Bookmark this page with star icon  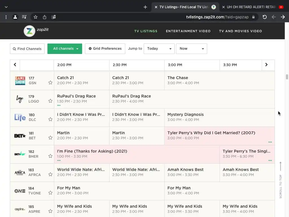pyautogui.click(x=36, y=17)
